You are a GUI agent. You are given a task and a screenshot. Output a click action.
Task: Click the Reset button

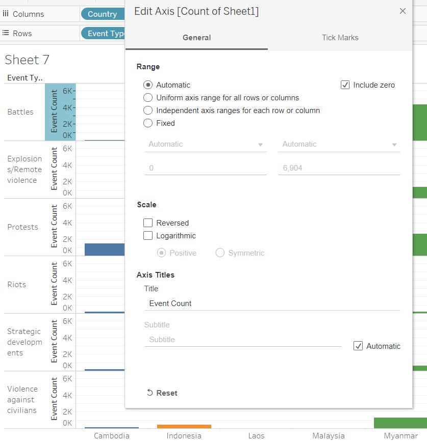pyautogui.click(x=162, y=393)
